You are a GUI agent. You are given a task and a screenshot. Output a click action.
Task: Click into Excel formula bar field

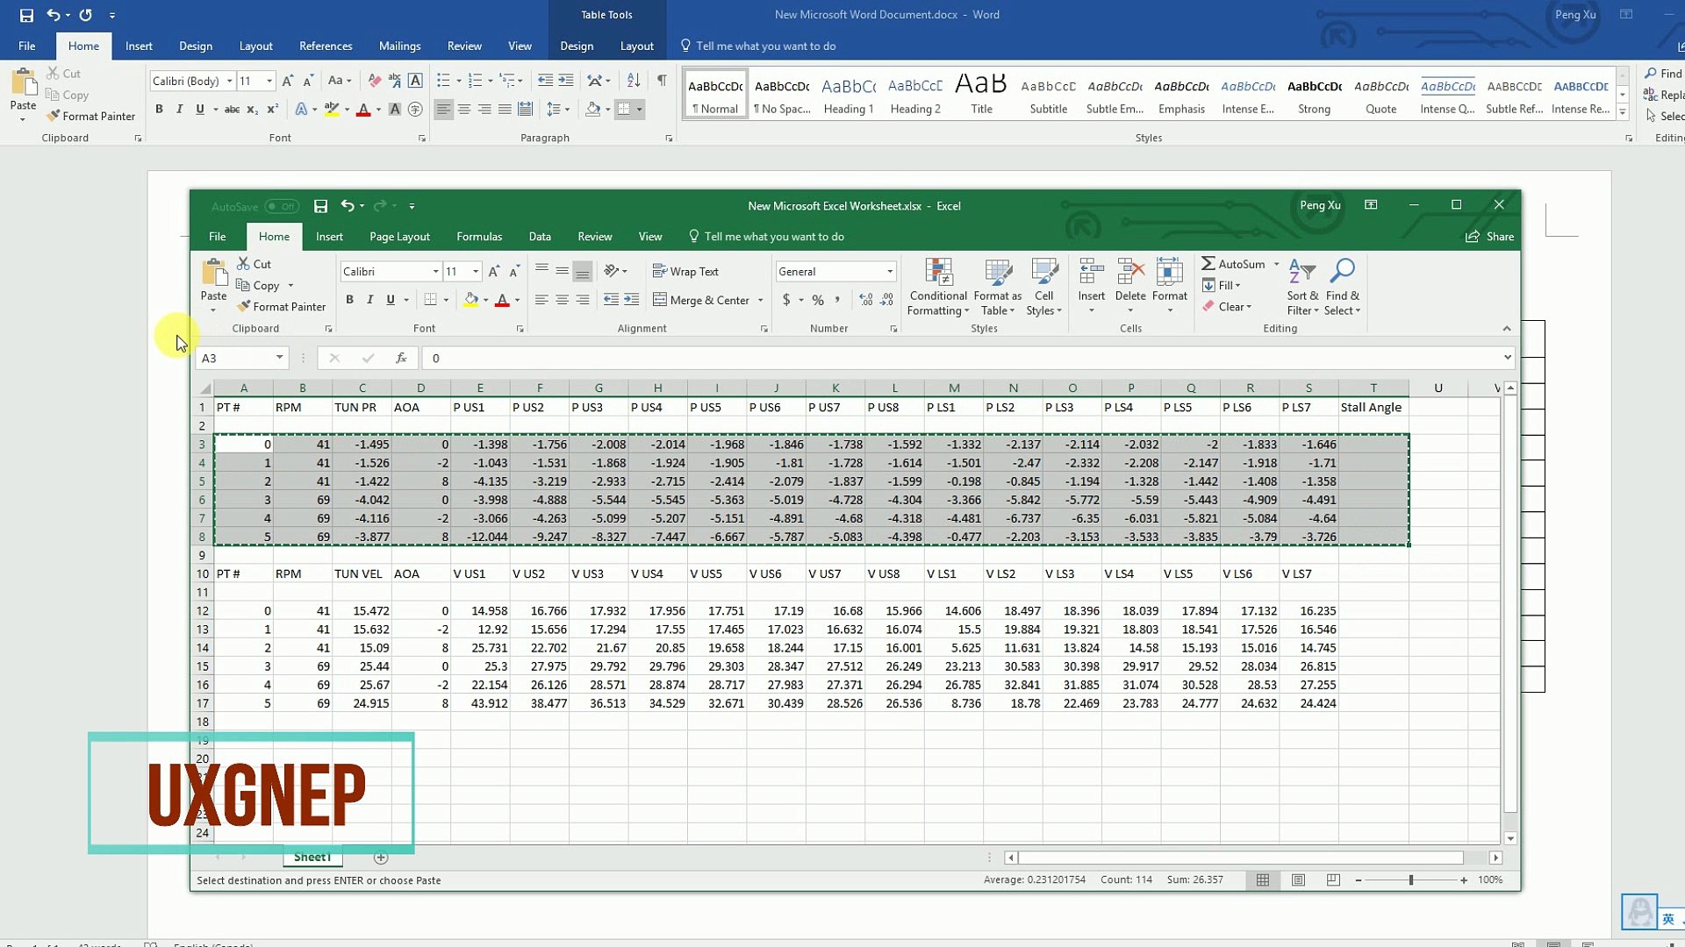click(961, 358)
